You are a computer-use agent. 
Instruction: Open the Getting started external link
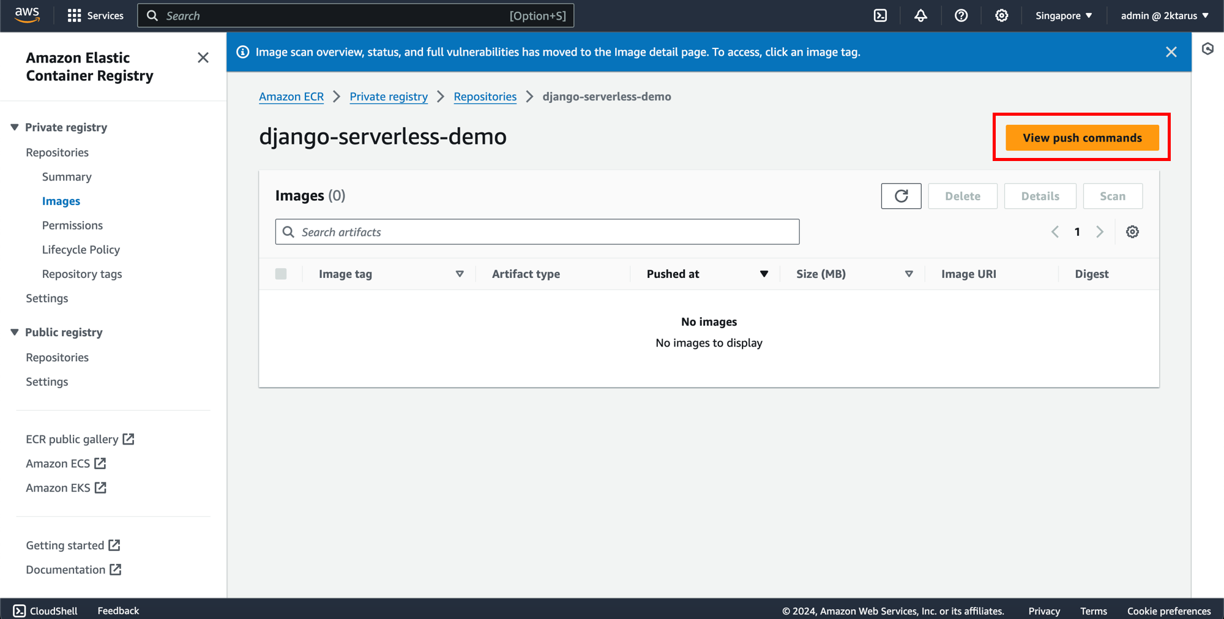(73, 545)
